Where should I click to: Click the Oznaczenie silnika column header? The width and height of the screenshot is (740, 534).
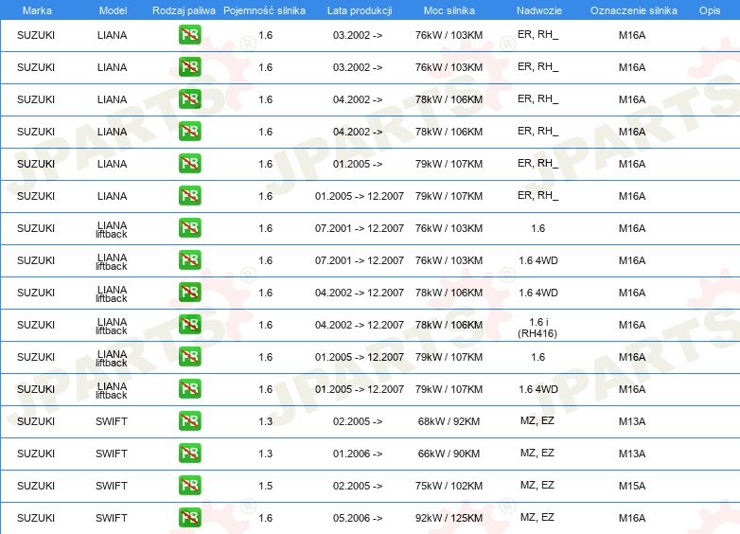click(633, 10)
